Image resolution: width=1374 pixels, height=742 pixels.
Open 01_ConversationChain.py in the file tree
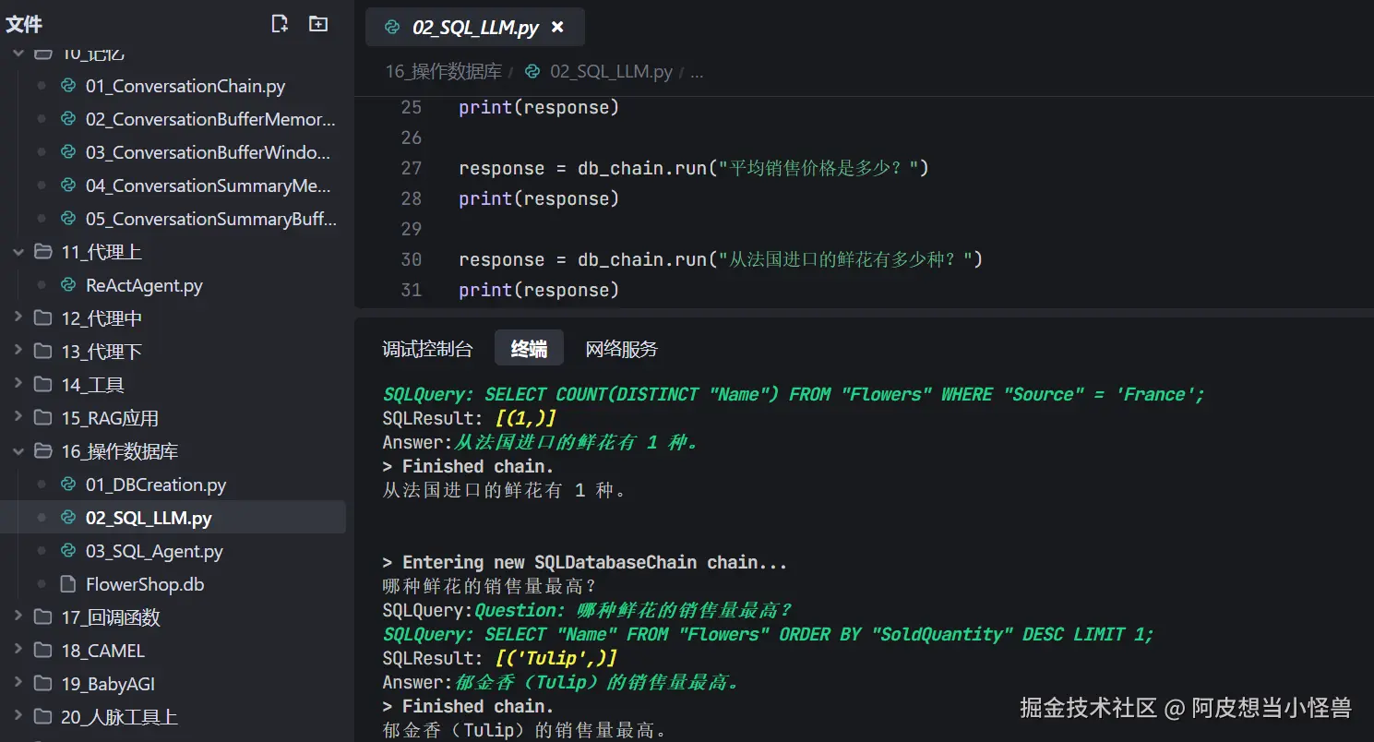(185, 86)
